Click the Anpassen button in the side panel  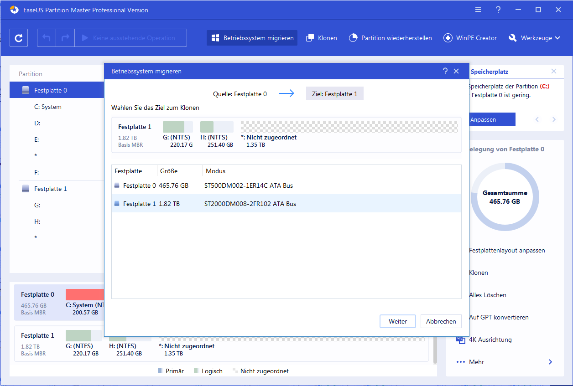pos(492,119)
